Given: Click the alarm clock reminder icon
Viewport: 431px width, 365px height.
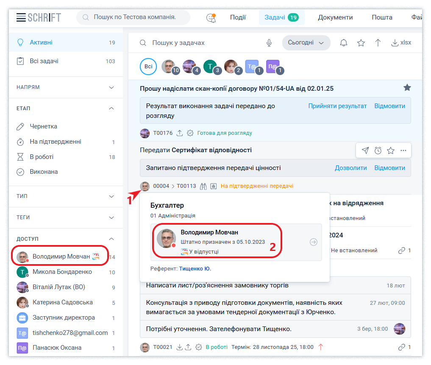Looking at the screenshot, I should 378,150.
